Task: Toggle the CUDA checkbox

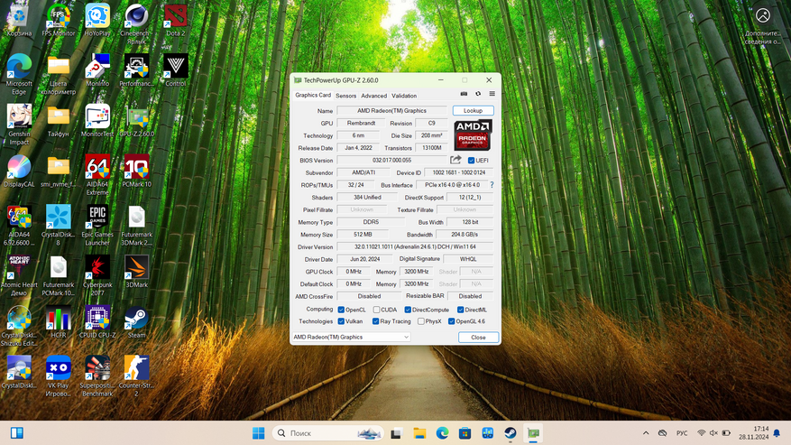Action: point(376,310)
